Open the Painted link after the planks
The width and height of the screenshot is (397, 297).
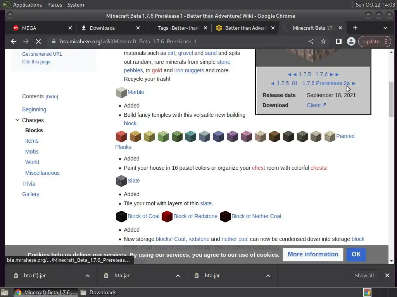pos(345,136)
